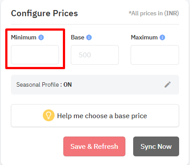This screenshot has height=165, width=190.
Task: Click the All prices in (INR) note
Action: (154, 14)
